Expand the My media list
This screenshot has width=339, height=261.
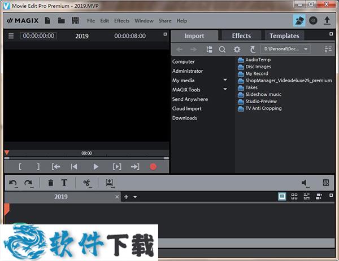[x=225, y=80]
